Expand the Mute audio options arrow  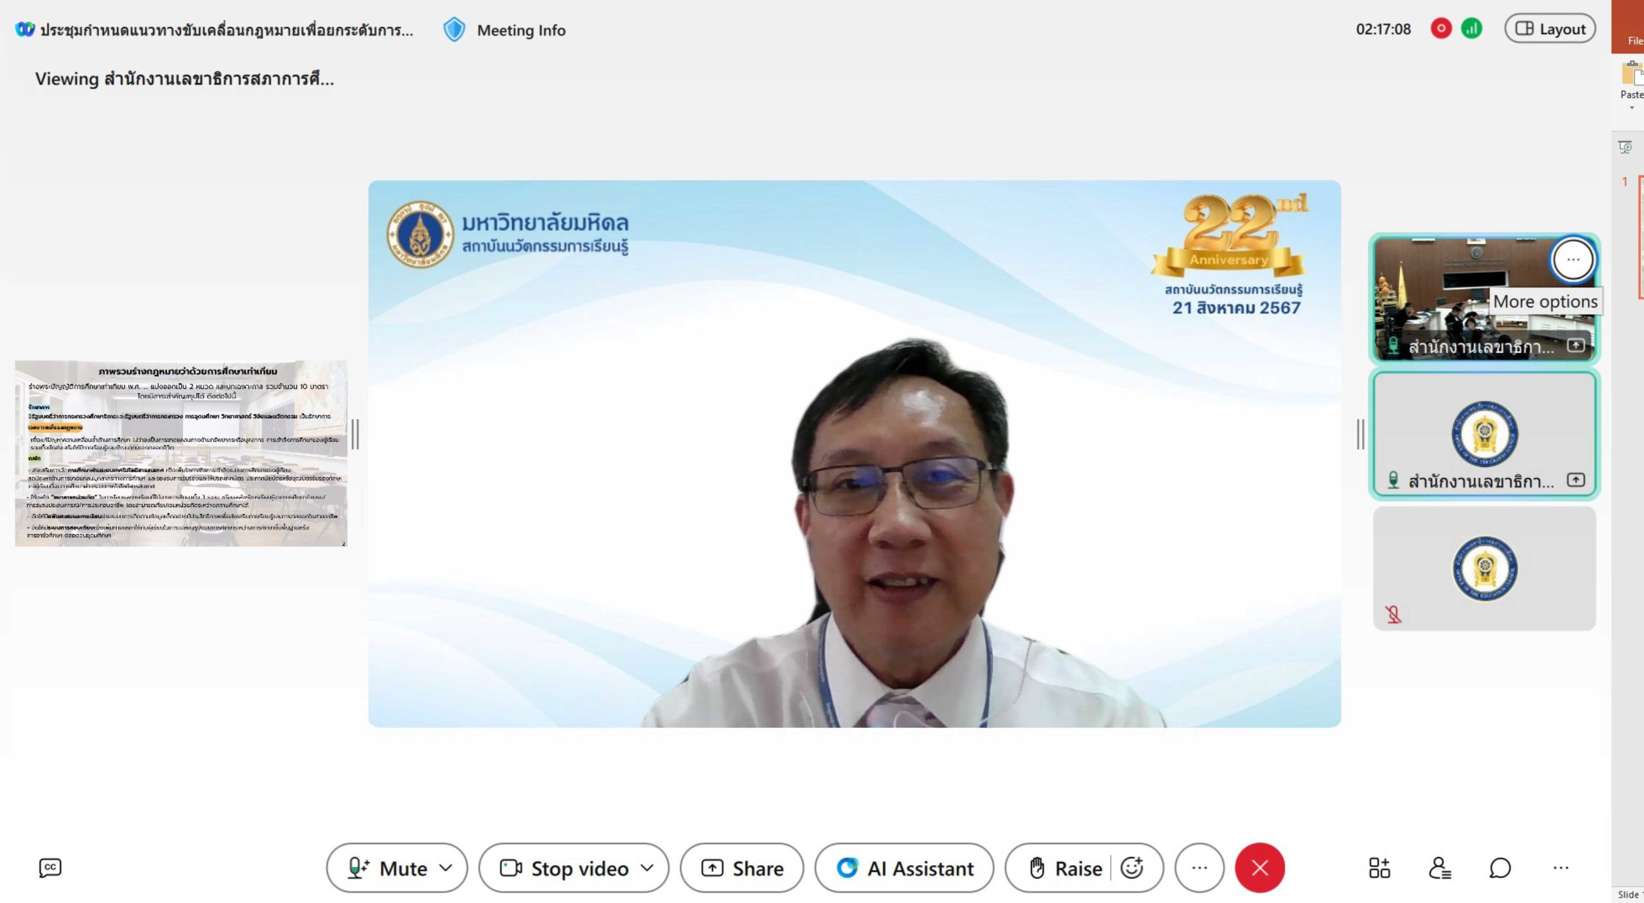446,868
